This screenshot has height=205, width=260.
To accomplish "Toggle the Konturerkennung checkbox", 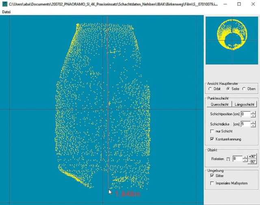I will click(212, 139).
